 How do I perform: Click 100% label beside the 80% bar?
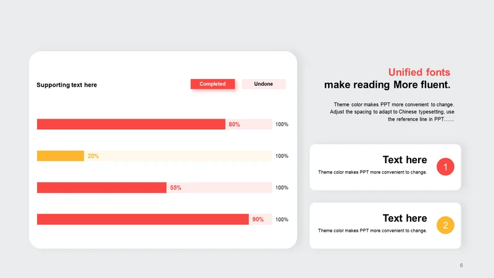click(x=282, y=124)
